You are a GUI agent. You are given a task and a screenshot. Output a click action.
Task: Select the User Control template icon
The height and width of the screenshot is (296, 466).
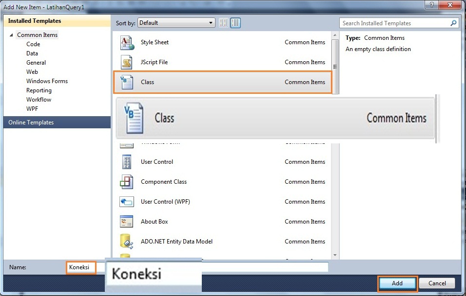coord(126,162)
